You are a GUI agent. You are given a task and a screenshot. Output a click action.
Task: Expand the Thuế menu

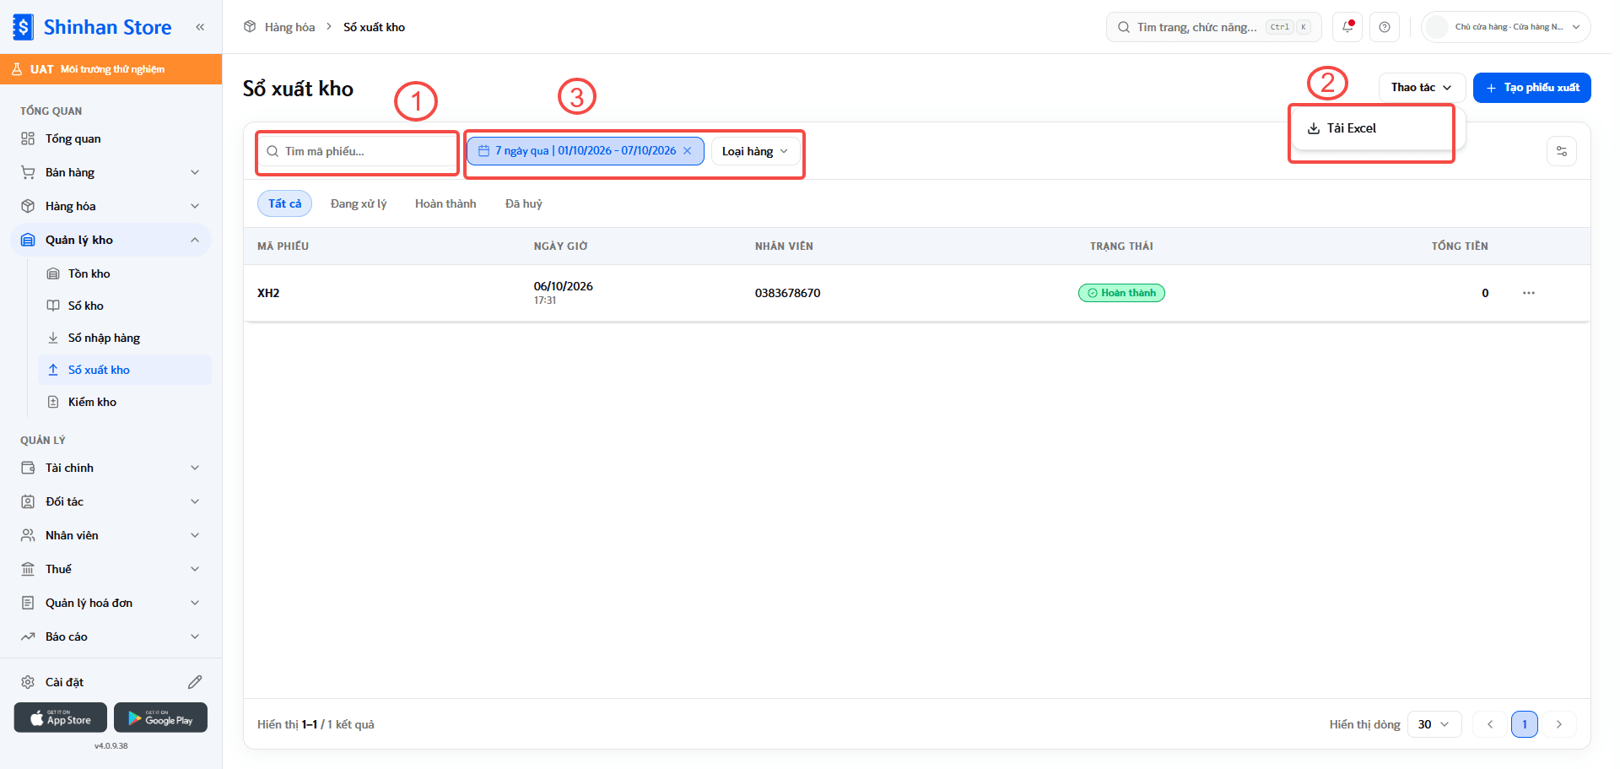[111, 569]
